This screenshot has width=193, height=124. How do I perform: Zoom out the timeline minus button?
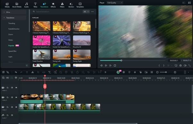[x=157, y=72]
